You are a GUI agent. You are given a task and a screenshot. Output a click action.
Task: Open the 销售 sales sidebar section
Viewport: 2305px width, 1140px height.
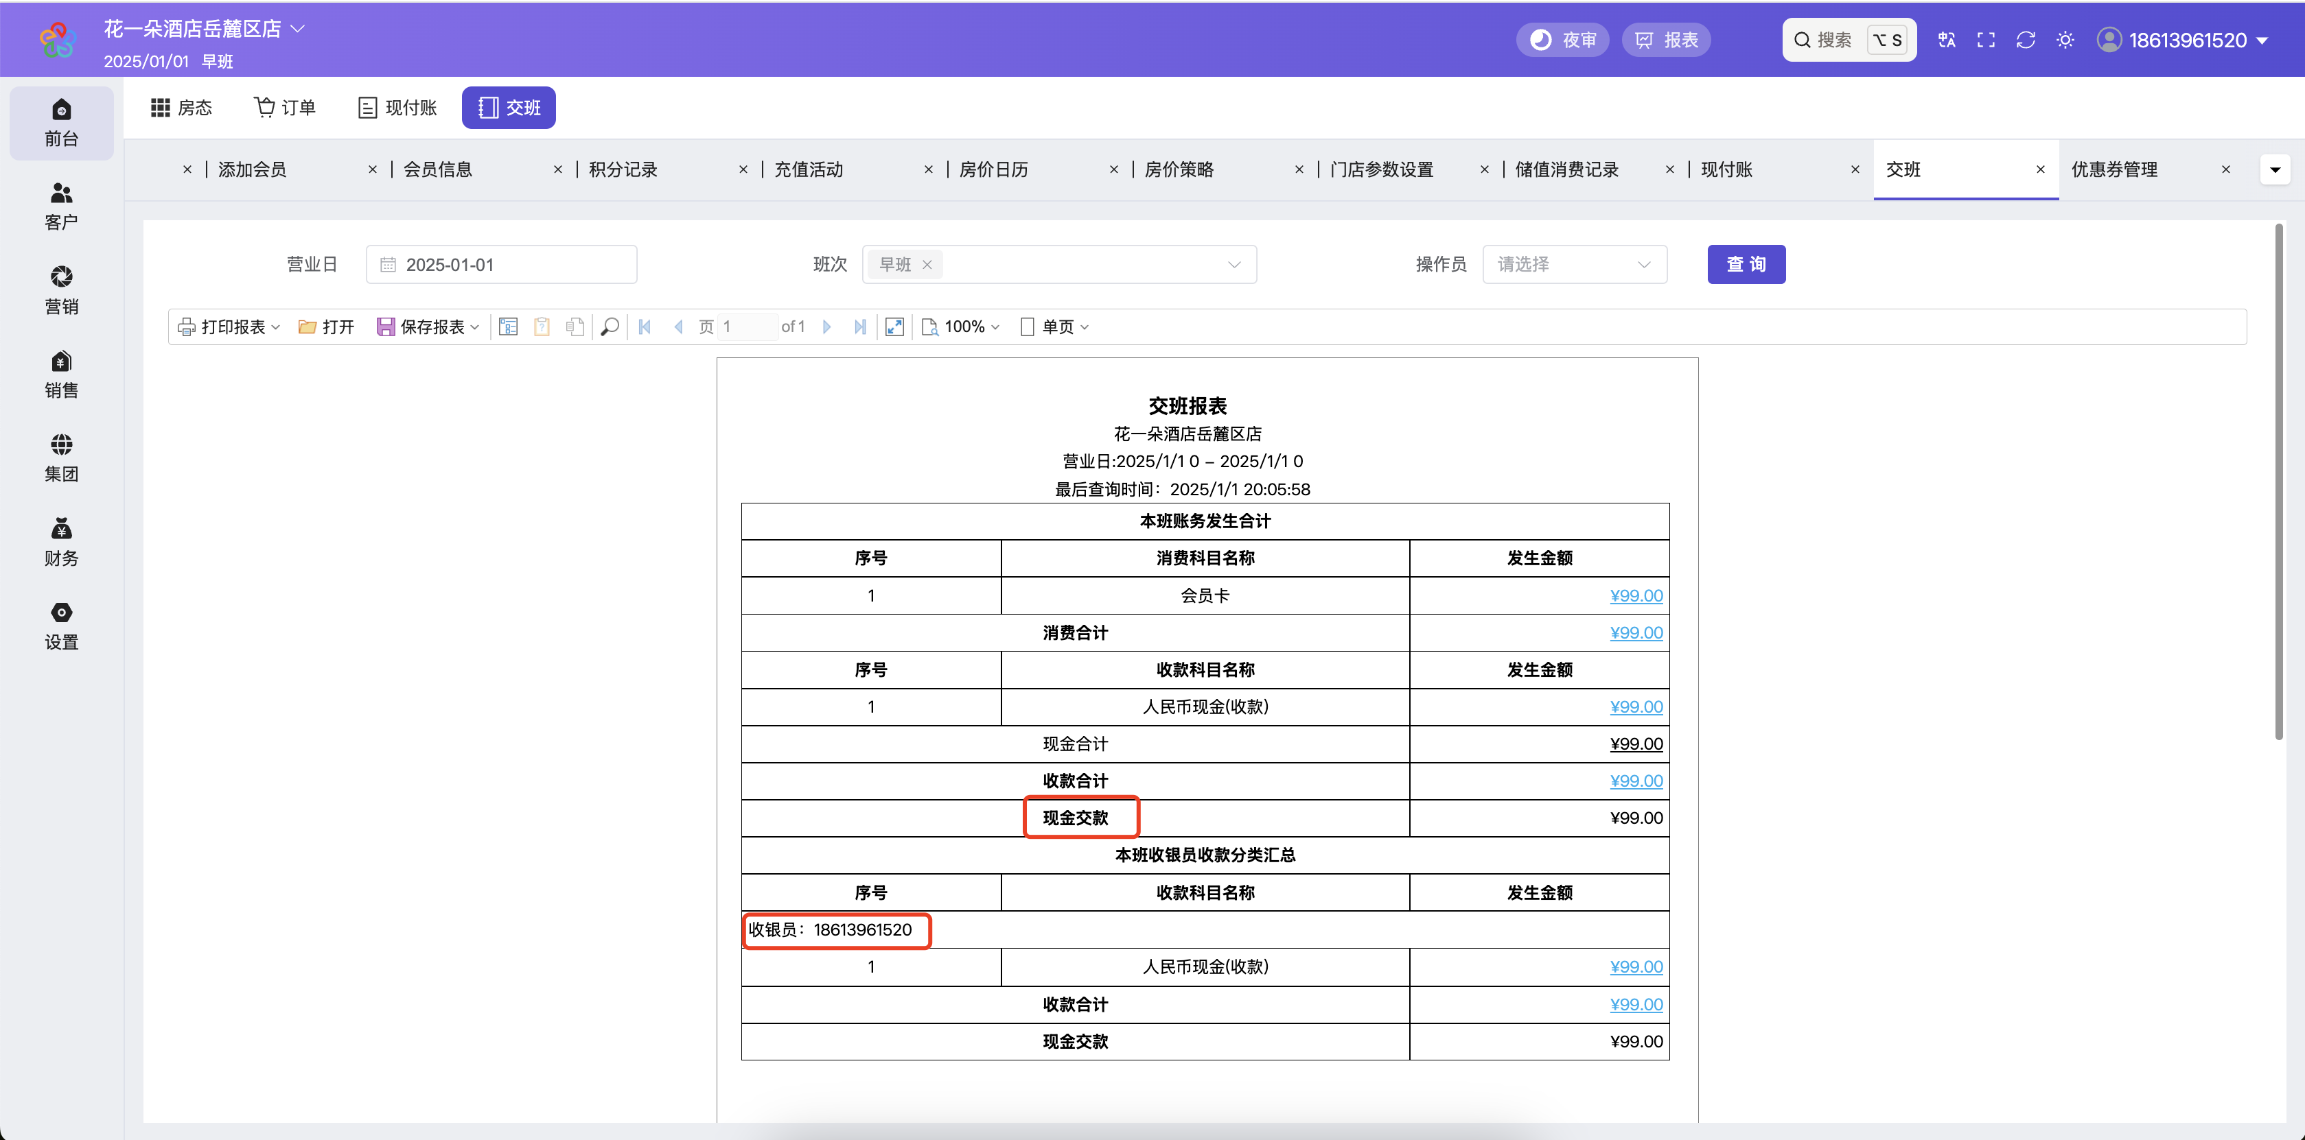click(x=61, y=375)
